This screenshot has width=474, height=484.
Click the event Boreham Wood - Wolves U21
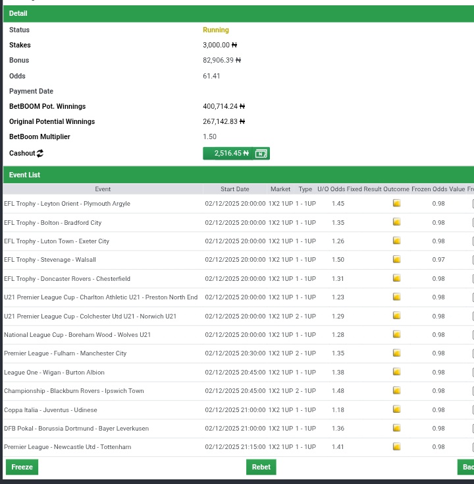[78, 335]
